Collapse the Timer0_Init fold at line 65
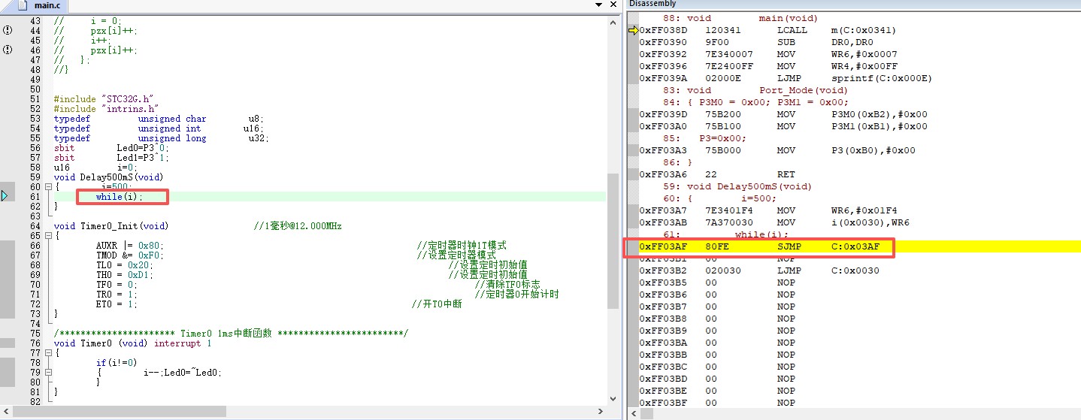The width and height of the screenshot is (1081, 420). pos(47,235)
